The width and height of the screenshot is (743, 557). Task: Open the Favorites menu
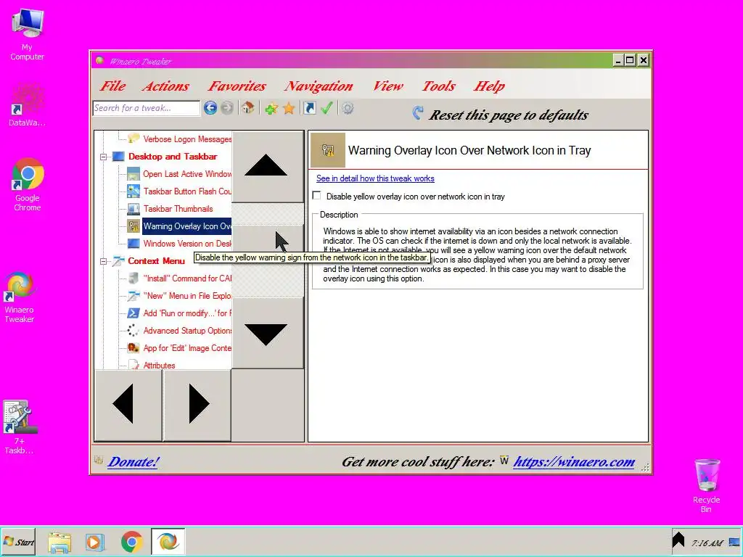point(237,86)
